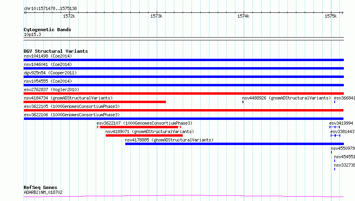Image resolution: width=355 pixels, height=201 pixels.
Task: Open the RefSeq Genes track heading
Action: pyautogui.click(x=40, y=187)
